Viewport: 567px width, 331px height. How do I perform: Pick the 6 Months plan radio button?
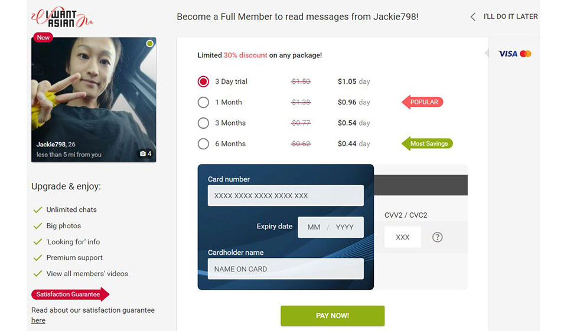[203, 144]
